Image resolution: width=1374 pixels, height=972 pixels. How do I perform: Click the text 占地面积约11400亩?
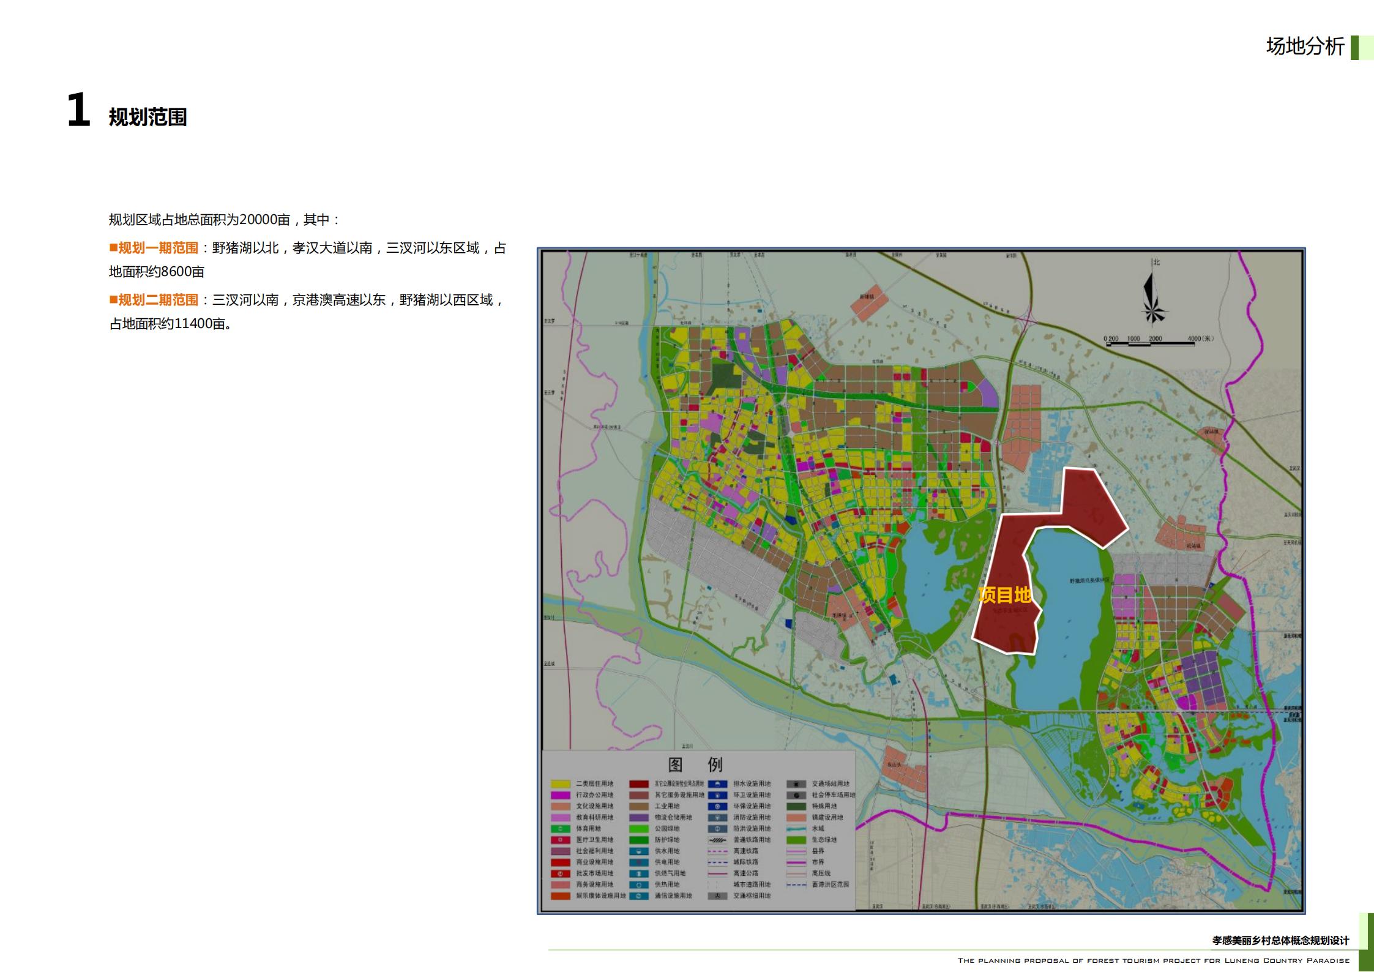pyautogui.click(x=171, y=324)
